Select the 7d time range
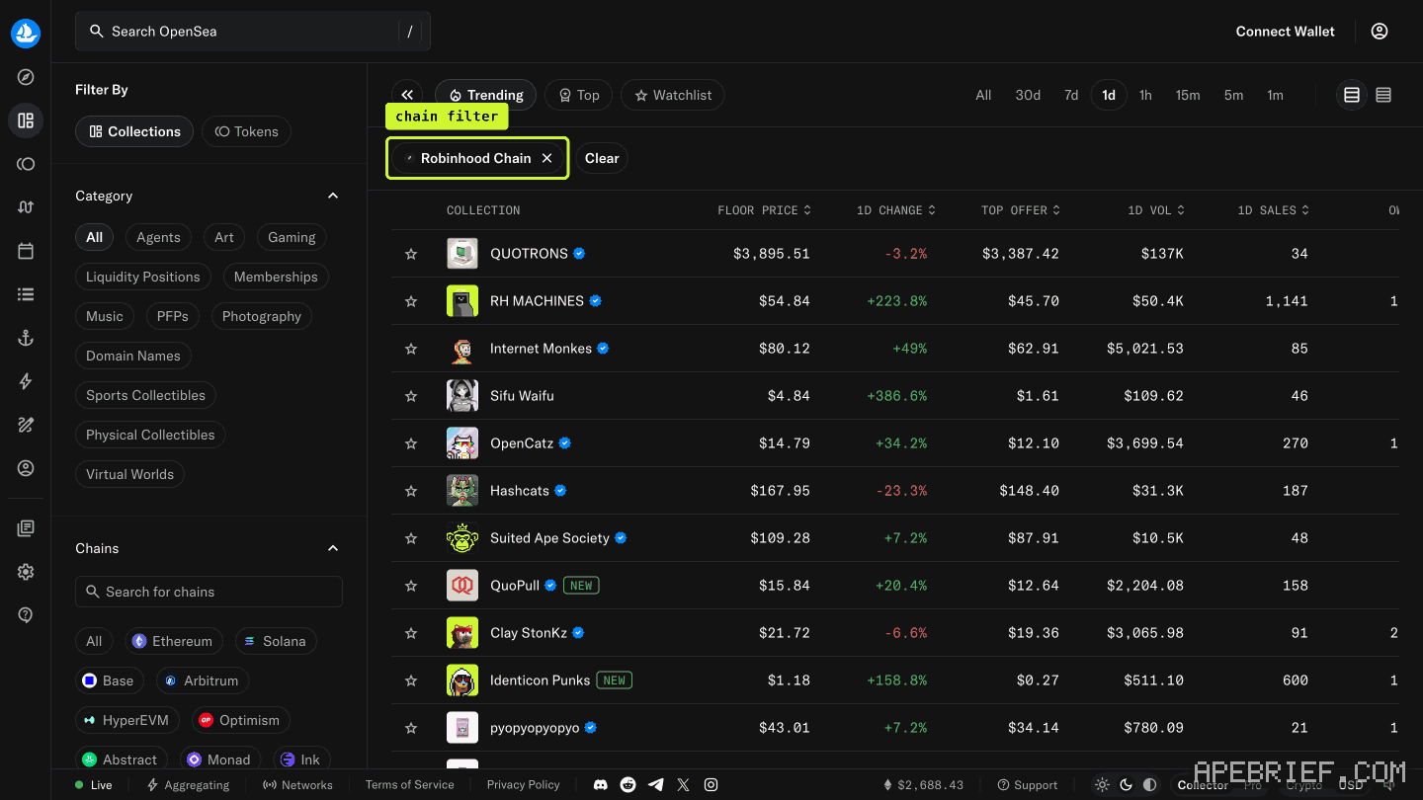1423x800 pixels. coord(1071,95)
